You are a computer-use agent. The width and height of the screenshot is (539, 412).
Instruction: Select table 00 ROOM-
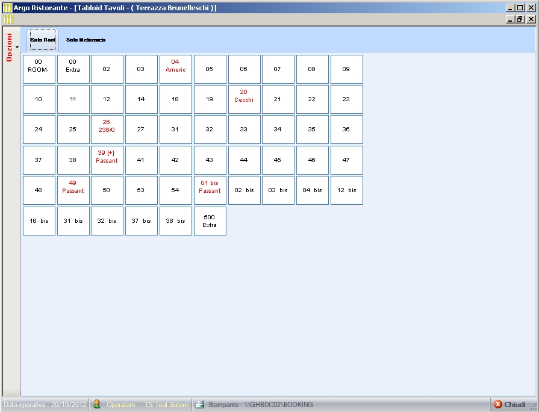click(x=39, y=69)
